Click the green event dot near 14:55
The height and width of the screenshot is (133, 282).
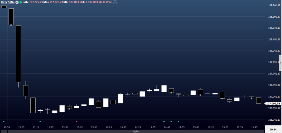[178, 121]
